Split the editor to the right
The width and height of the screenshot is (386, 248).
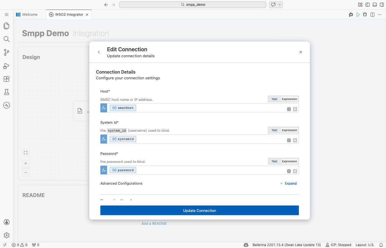click(372, 15)
